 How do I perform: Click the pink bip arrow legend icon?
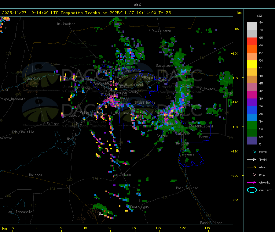tap(252, 175)
